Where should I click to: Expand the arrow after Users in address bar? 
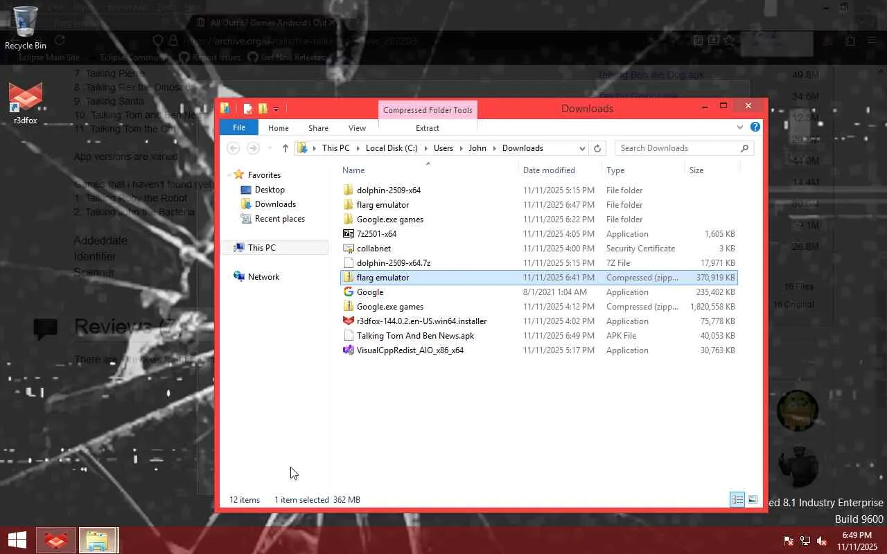[x=461, y=148]
